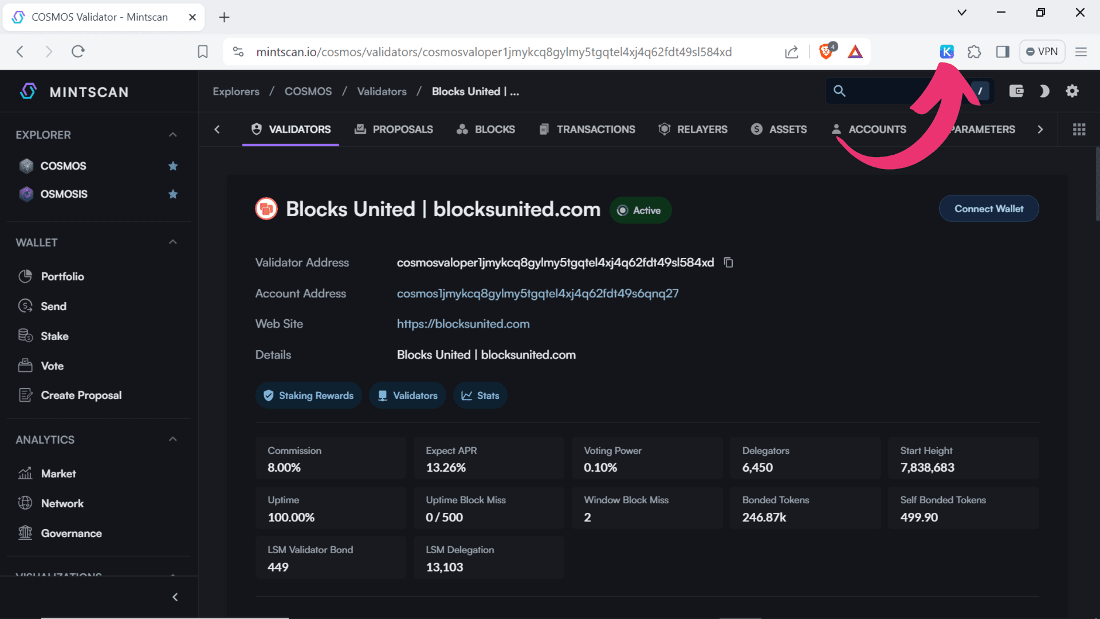The image size is (1100, 619).
Task: Collapse the EXPLORER section
Action: click(x=173, y=135)
